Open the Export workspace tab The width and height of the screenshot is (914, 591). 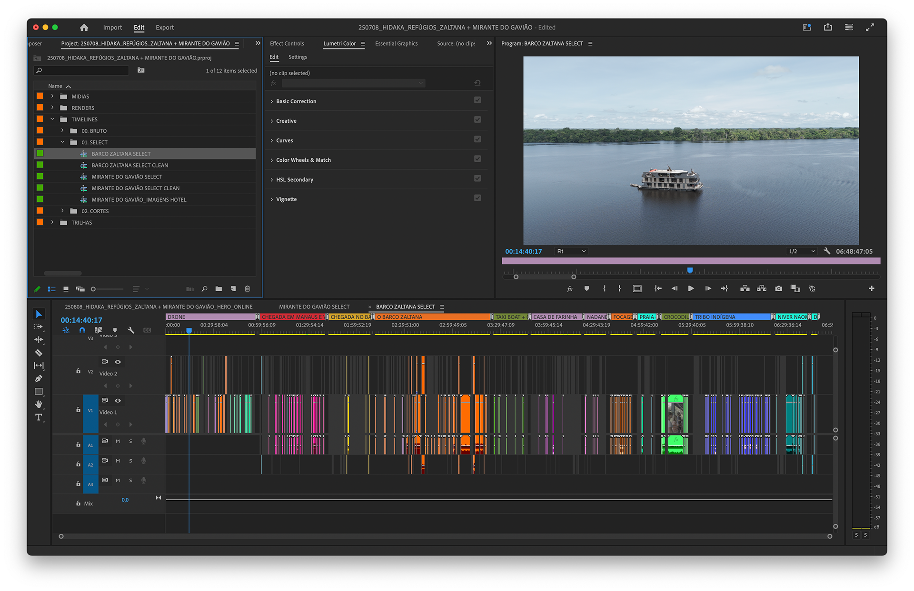click(165, 28)
